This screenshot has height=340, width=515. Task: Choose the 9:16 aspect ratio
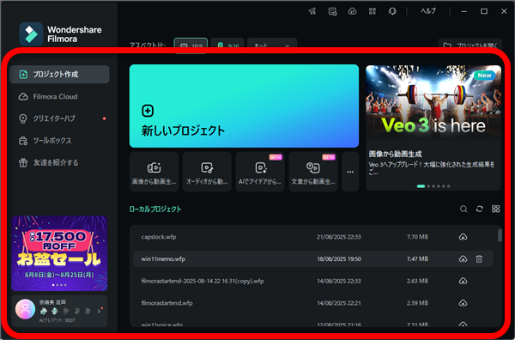[227, 46]
